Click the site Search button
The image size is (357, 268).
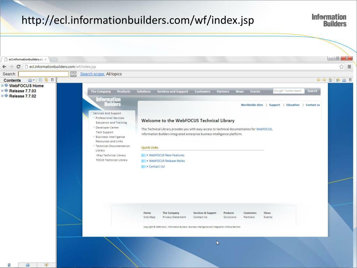(x=312, y=91)
